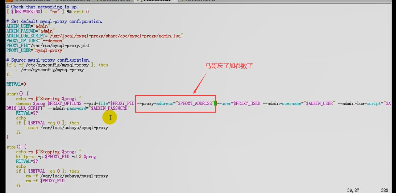Click "daemon $prog" at the command start

point(31,103)
